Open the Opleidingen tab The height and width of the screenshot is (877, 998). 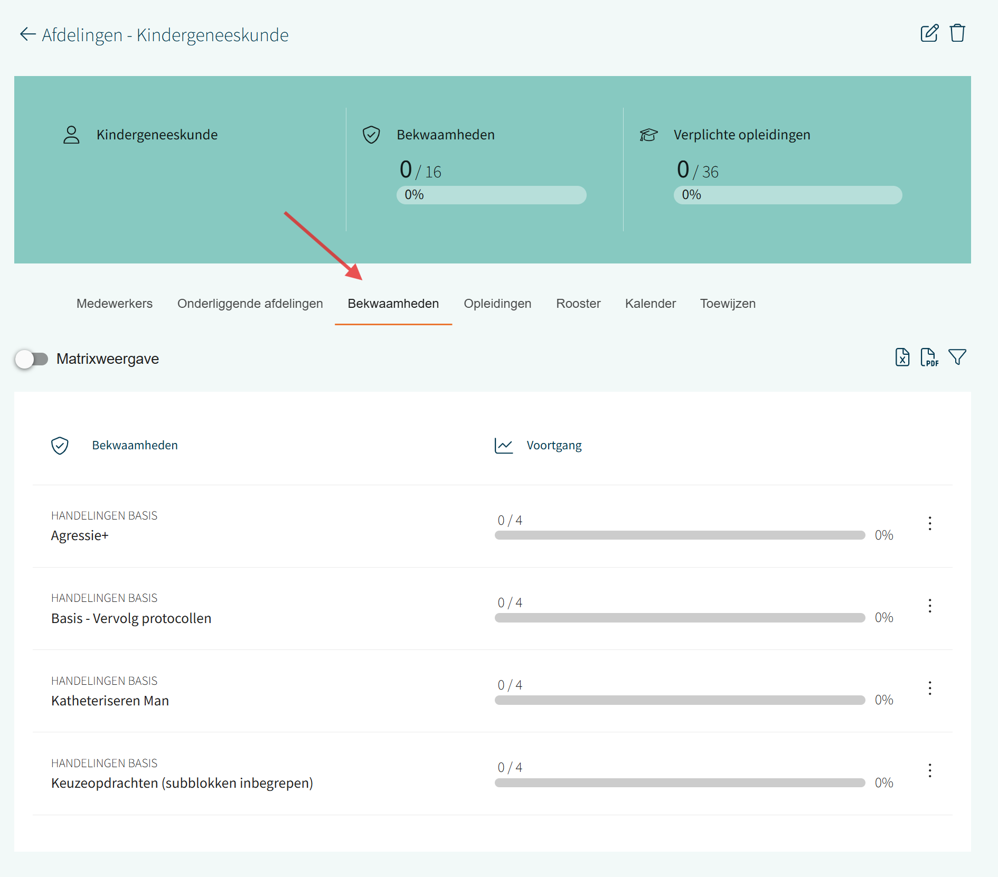497,304
